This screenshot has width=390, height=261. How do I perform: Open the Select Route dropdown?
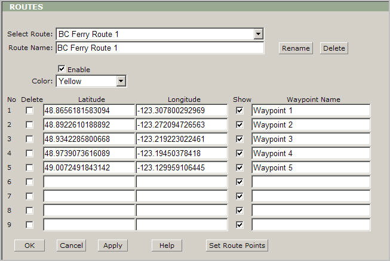(258, 34)
